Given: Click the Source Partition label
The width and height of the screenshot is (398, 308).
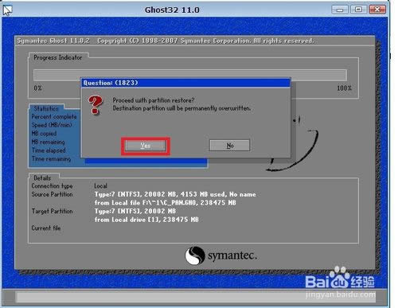Looking at the screenshot, I should 52,194.
